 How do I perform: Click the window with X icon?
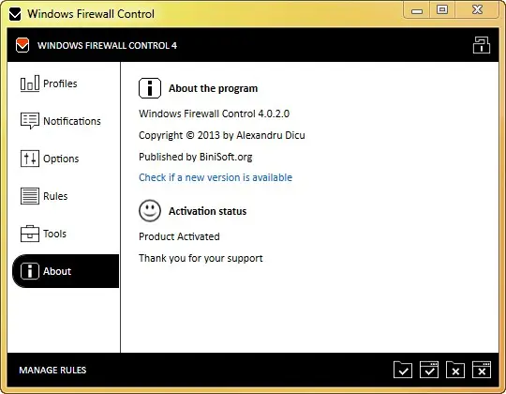[482, 370]
